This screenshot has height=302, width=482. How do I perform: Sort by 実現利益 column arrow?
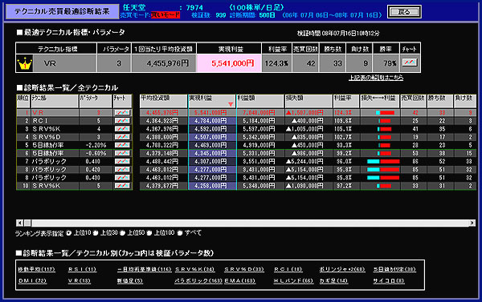click(x=231, y=104)
